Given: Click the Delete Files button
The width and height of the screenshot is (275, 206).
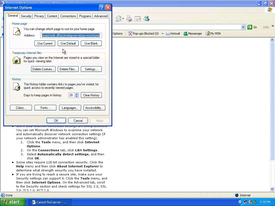Looking at the screenshot, I should 68,69.
